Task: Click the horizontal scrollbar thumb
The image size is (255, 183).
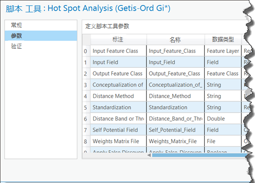Action: click(199, 155)
